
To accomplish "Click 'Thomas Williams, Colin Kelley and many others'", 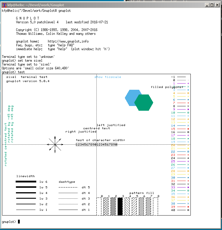I will pos(56,34).
